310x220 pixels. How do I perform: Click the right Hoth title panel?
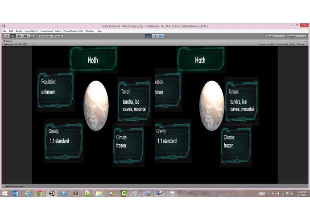[x=201, y=59]
